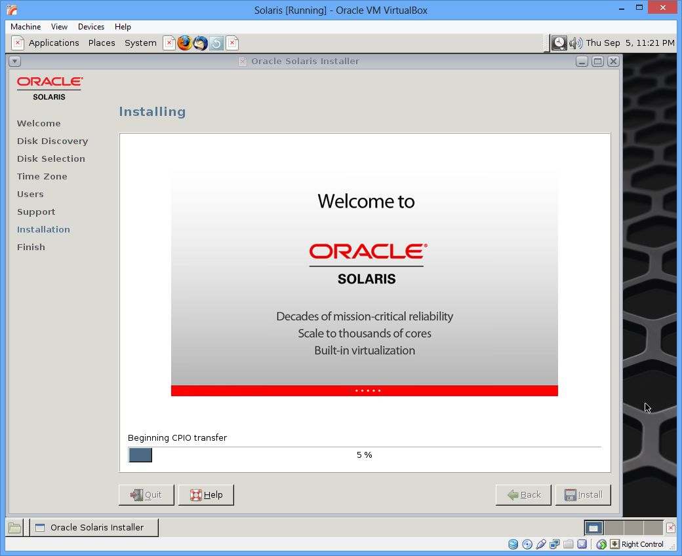Maximize the Oracle Solaris Installer window
The height and width of the screenshot is (556, 682).
(597, 62)
